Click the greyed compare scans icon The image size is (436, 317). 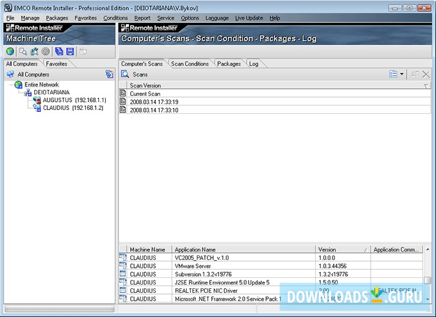coord(415,74)
